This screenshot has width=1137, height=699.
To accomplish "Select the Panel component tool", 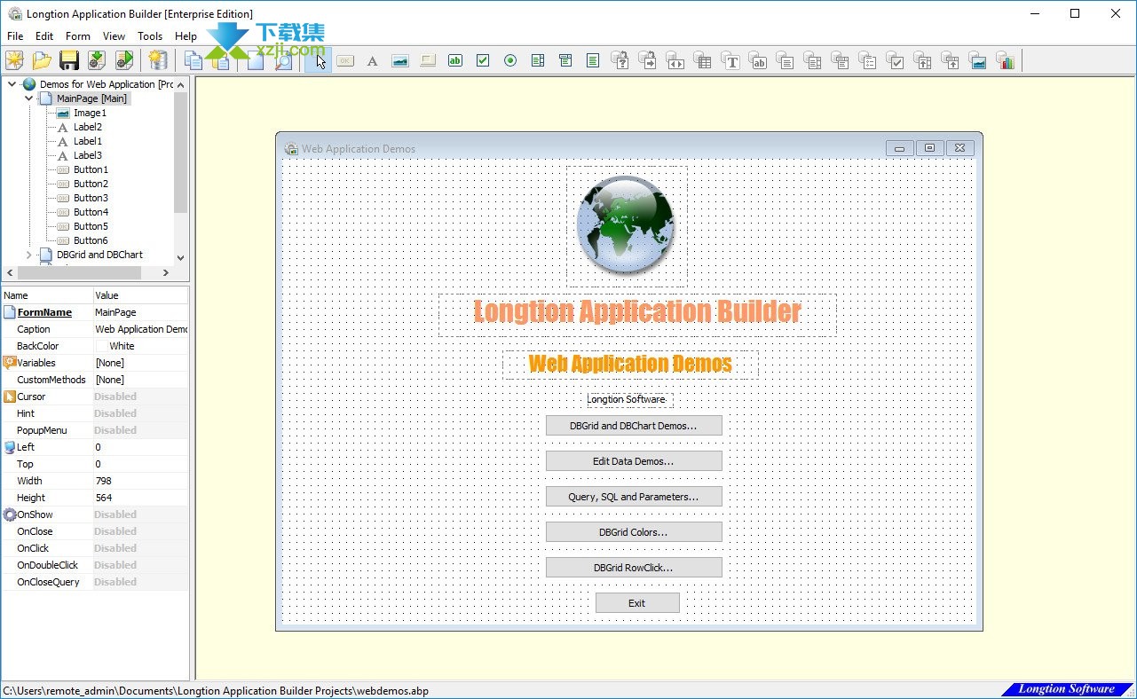I will coord(428,60).
